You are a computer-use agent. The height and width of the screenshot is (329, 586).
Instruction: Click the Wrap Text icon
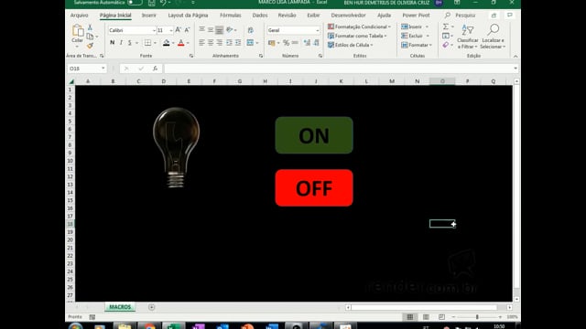(x=250, y=30)
